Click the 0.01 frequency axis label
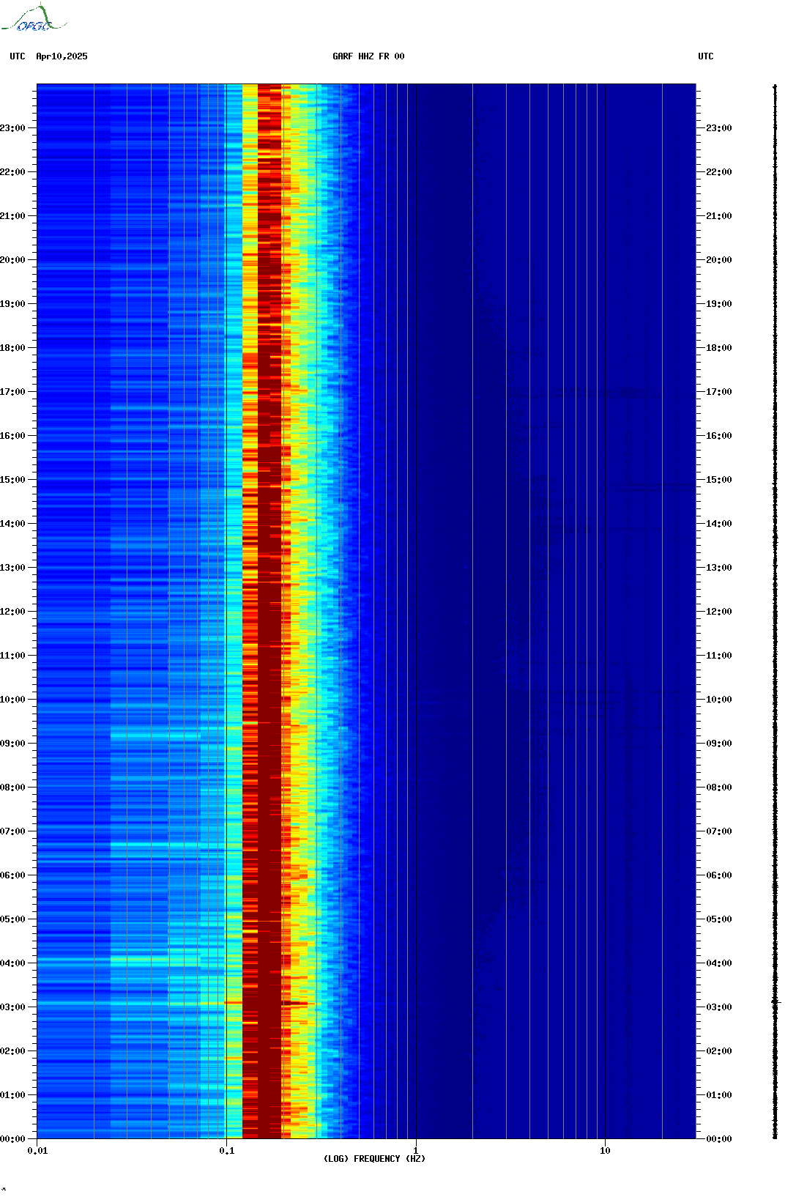The width and height of the screenshot is (807, 1197). click(37, 1151)
